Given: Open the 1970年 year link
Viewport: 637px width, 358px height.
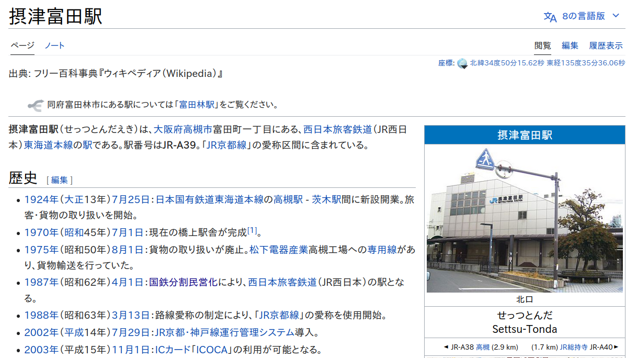Looking at the screenshot, I should point(41,232).
